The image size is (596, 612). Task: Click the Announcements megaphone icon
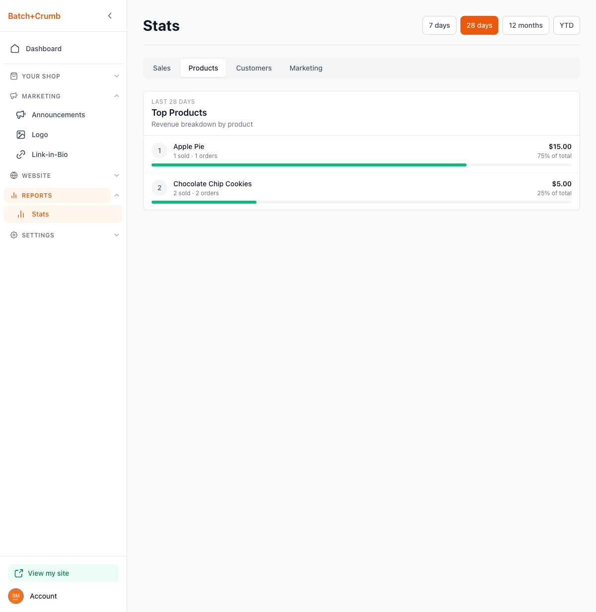pos(21,115)
